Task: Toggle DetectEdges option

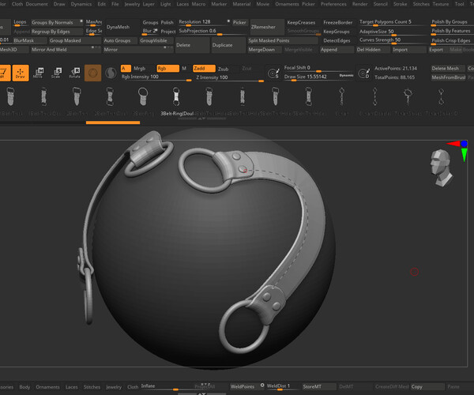Action: (x=337, y=41)
